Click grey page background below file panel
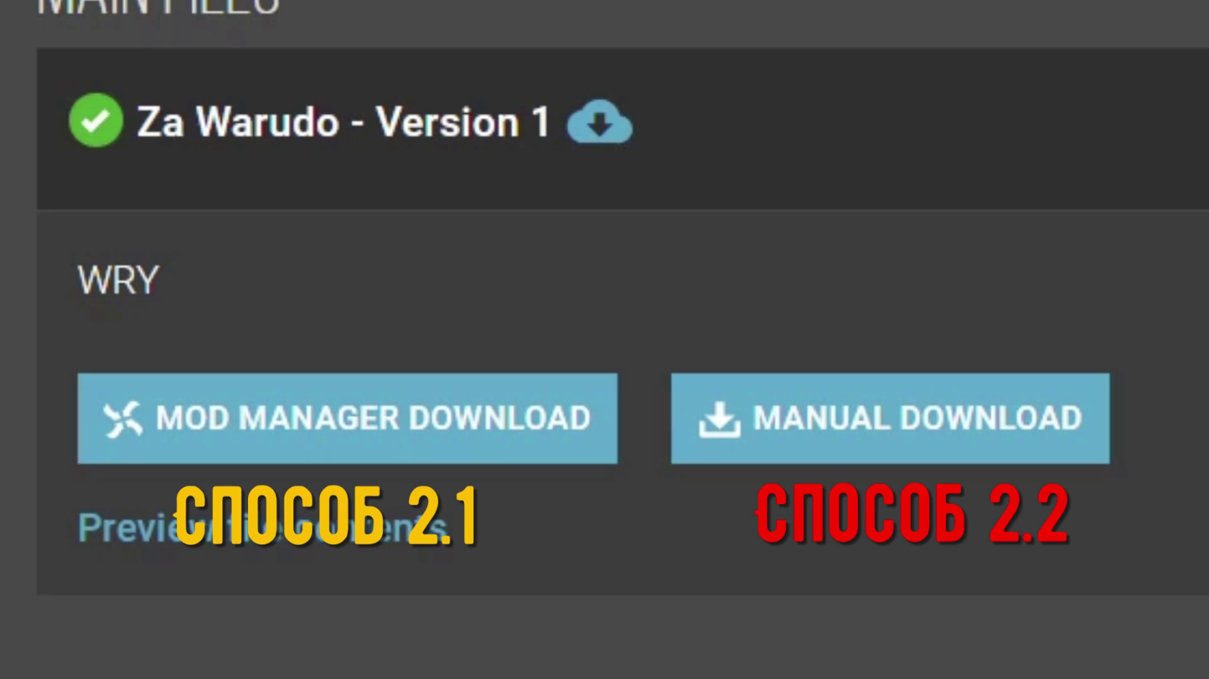This screenshot has height=679, width=1209. (604, 637)
